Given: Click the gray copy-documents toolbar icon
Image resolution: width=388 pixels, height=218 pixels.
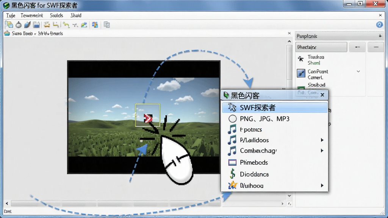Looking at the screenshot, I should pyautogui.click(x=106, y=25).
